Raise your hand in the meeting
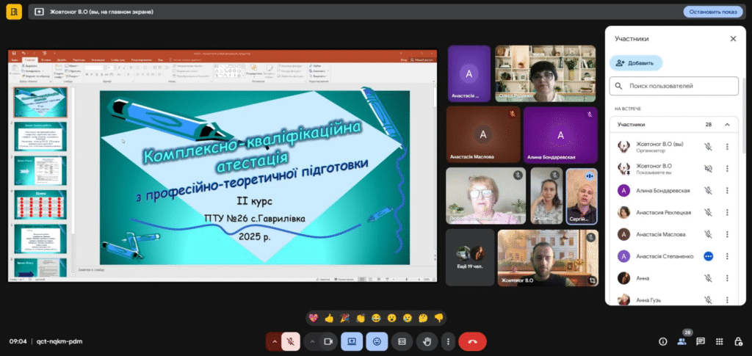This screenshot has width=752, height=356. (427, 341)
